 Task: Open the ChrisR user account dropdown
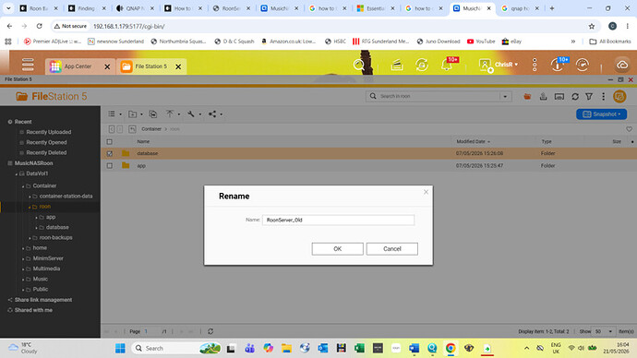(x=499, y=65)
